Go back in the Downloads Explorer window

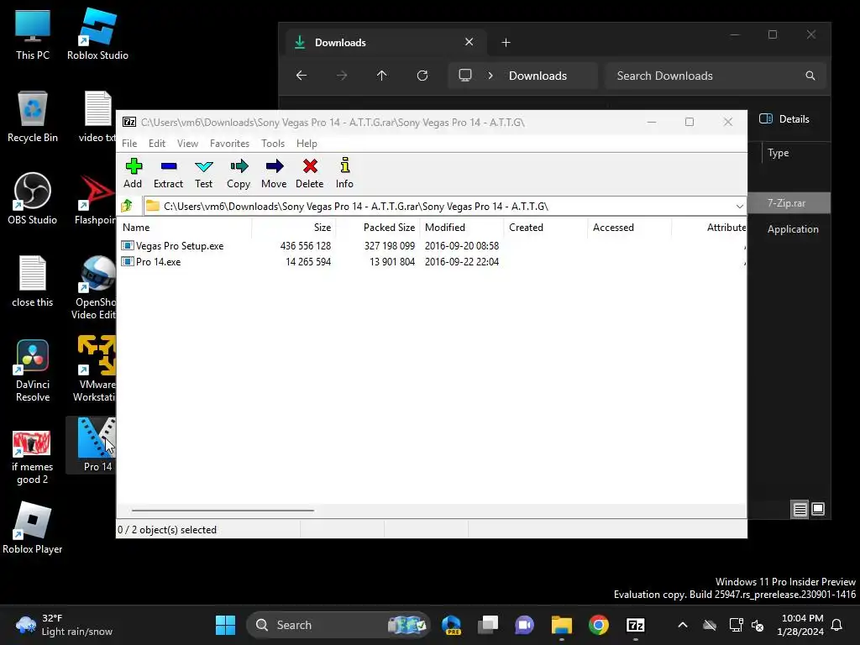click(x=302, y=76)
